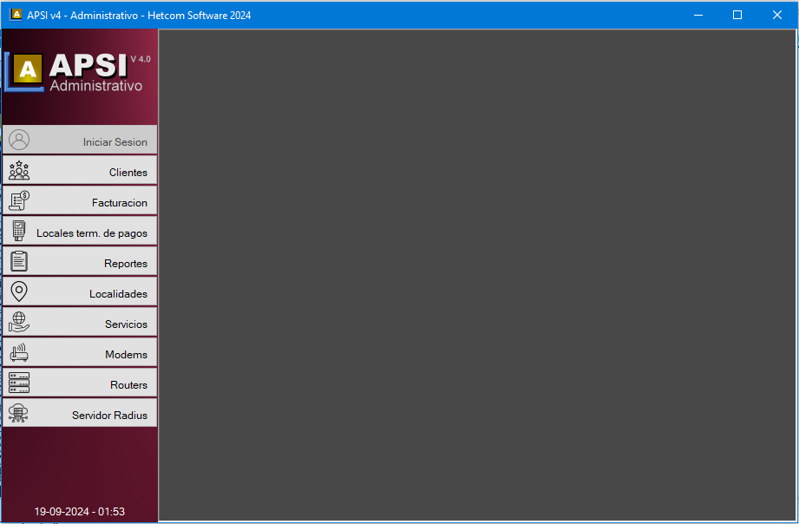Image resolution: width=799 pixels, height=524 pixels.
Task: Click the Routers server rack icon
Action: click(19, 383)
